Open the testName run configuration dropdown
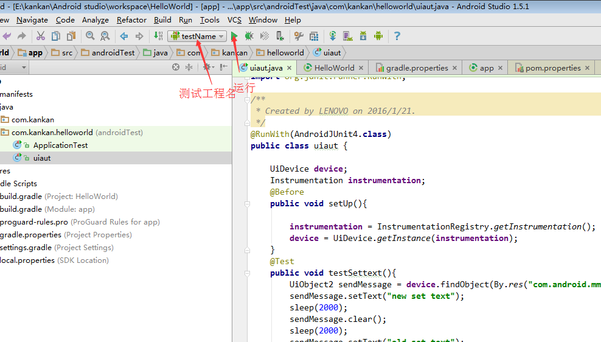The width and height of the screenshot is (601, 342). pos(197,36)
